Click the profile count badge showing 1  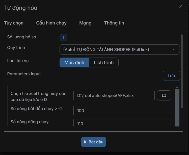pyautogui.click(x=63, y=38)
